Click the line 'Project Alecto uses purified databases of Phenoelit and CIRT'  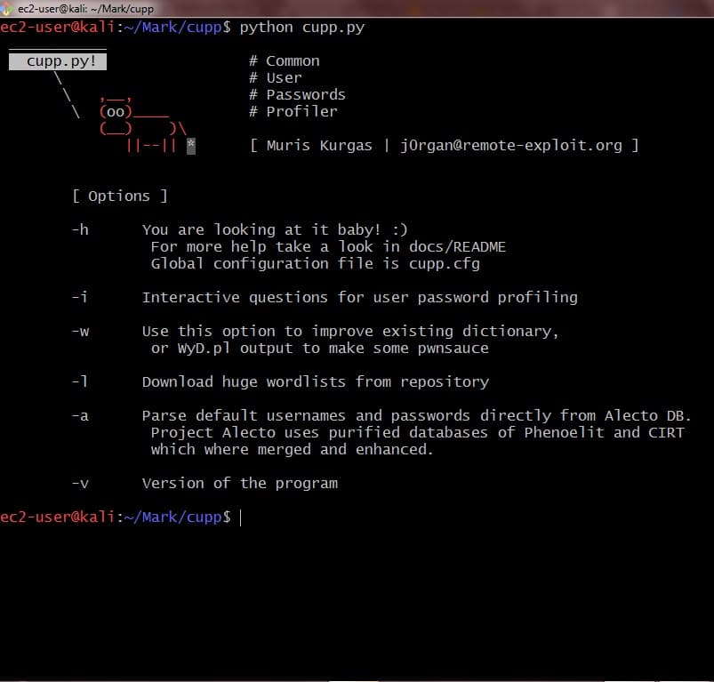(417, 432)
